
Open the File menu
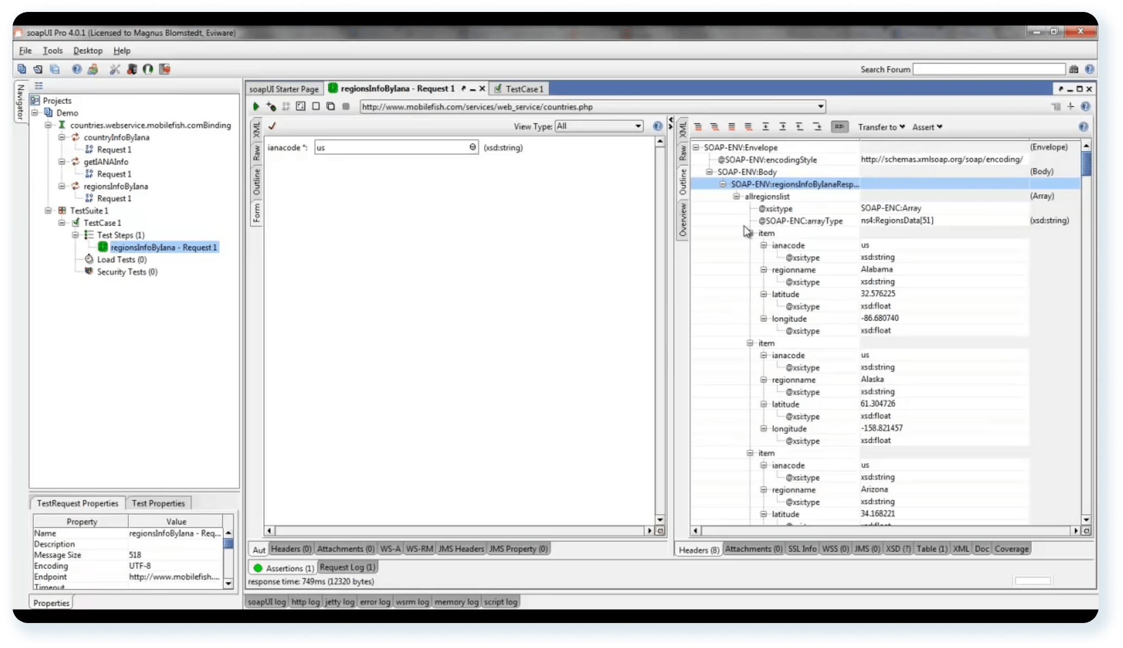click(25, 51)
